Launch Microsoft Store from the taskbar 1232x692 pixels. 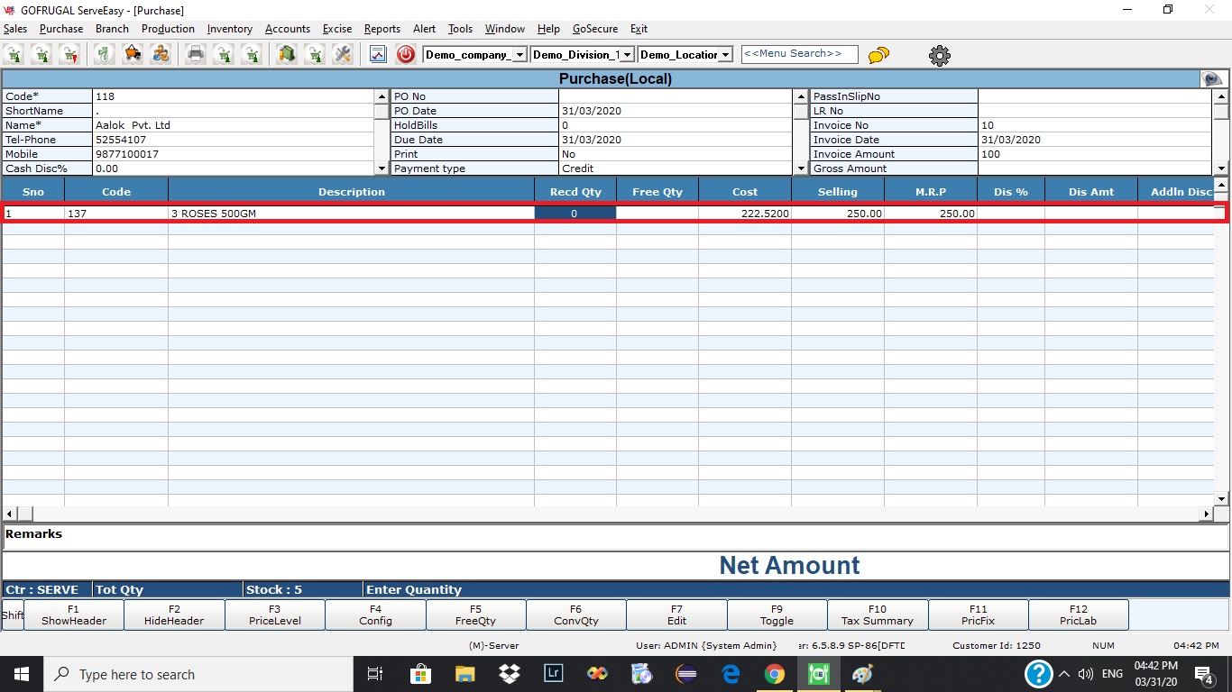420,674
